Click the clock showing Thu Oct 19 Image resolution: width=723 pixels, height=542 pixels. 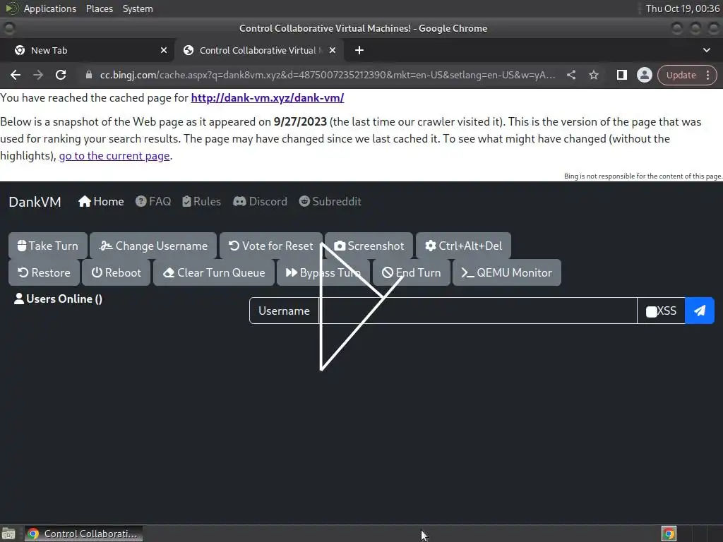(683, 8)
